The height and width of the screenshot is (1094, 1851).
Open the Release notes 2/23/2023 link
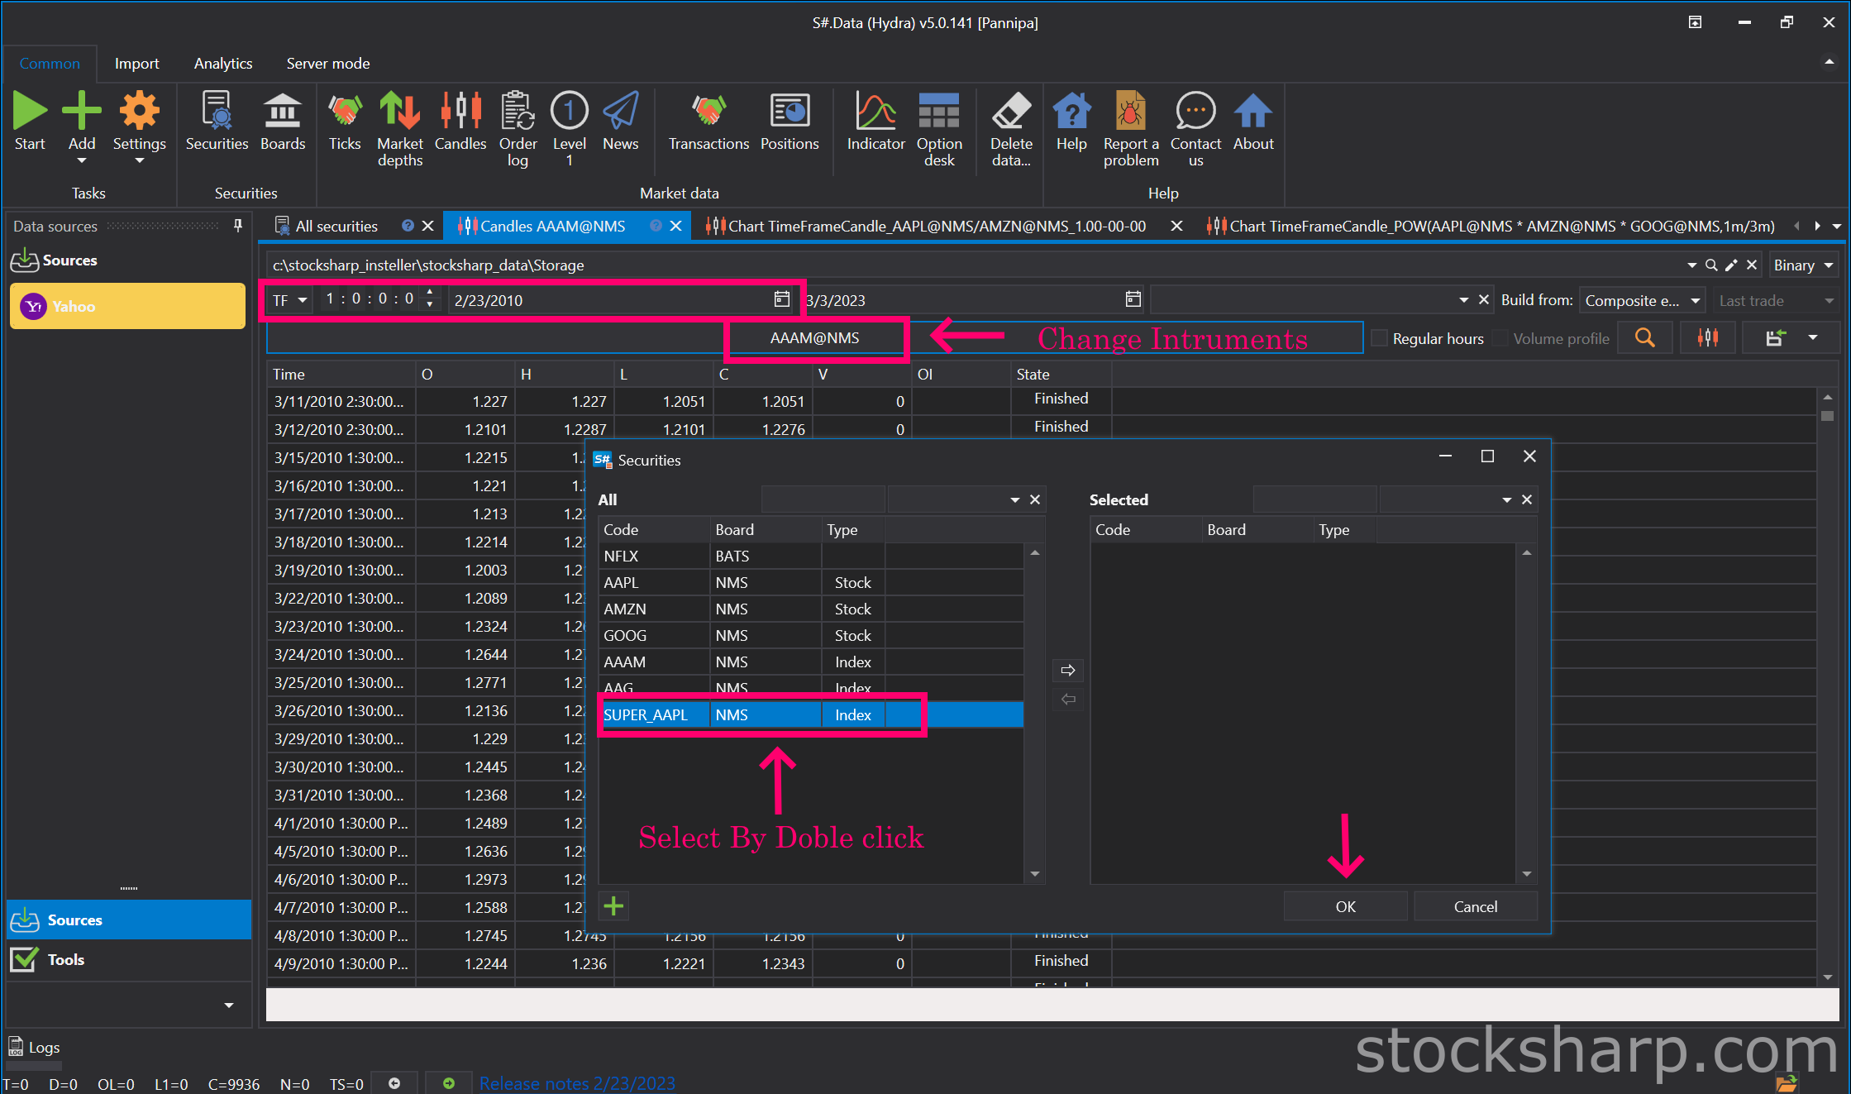click(x=577, y=1083)
